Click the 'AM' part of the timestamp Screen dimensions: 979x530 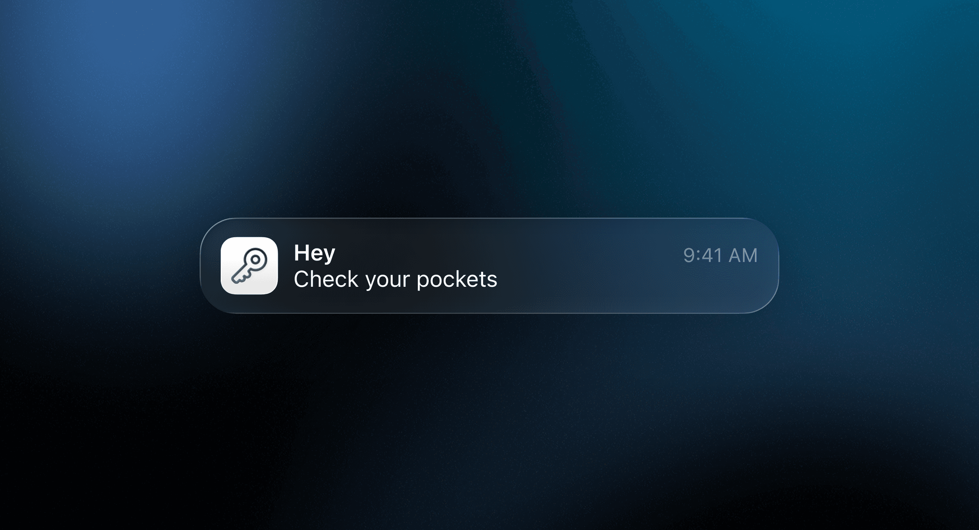pos(743,255)
